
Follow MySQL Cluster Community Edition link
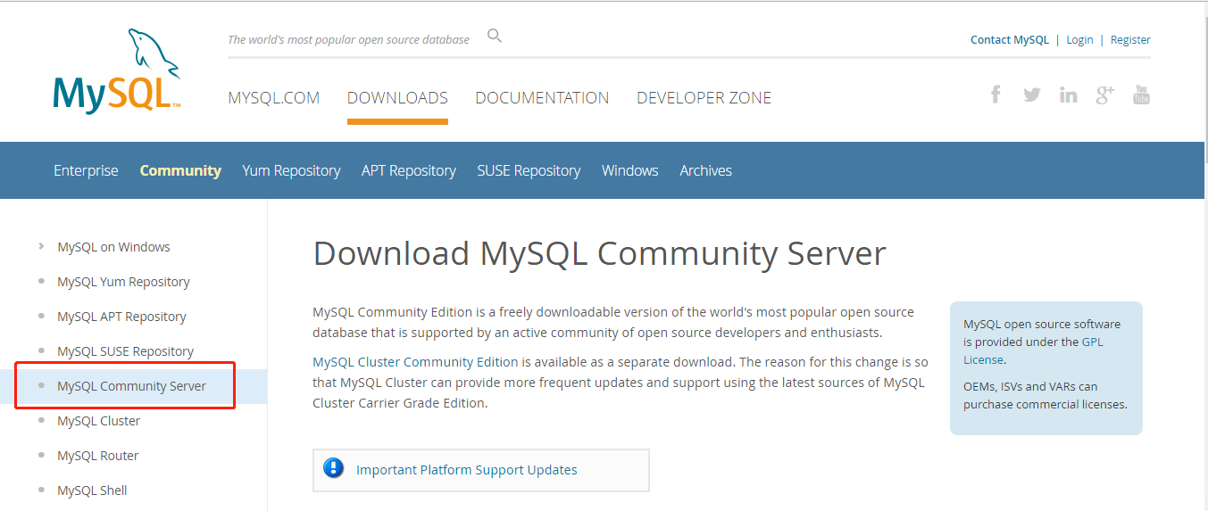(x=415, y=362)
